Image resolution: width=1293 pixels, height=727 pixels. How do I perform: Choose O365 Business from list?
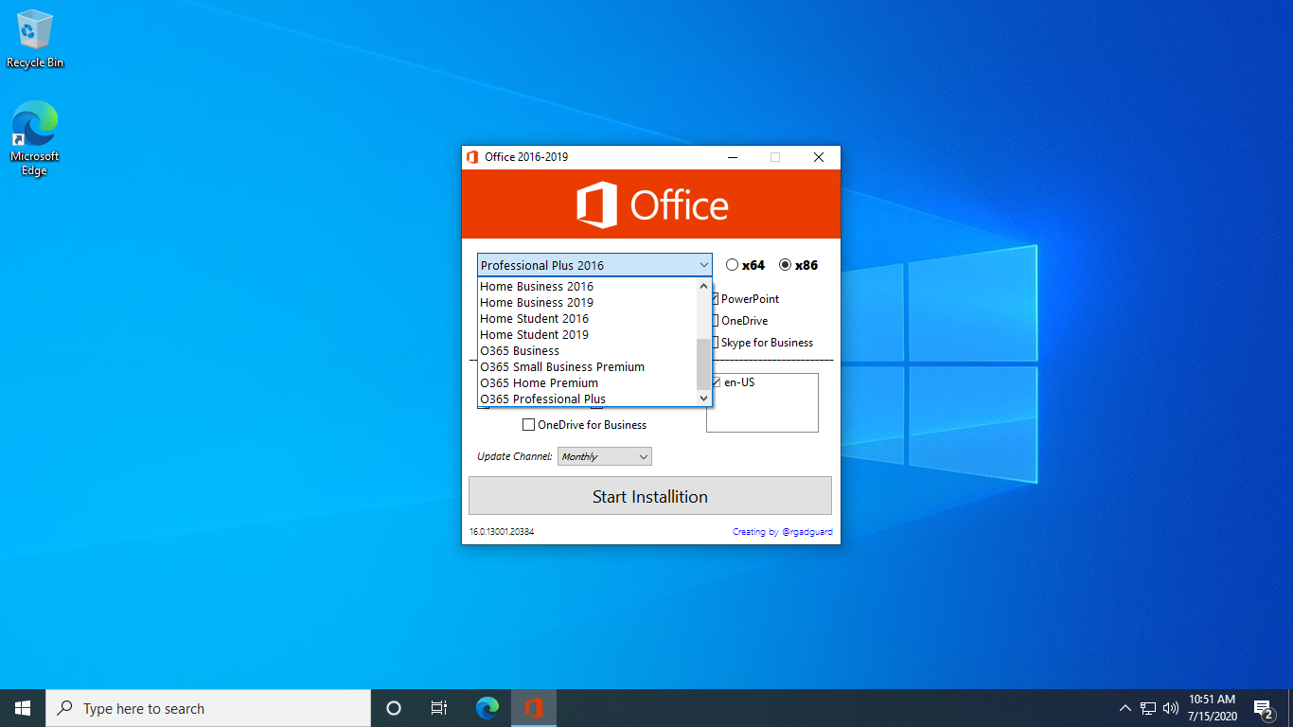coord(587,350)
